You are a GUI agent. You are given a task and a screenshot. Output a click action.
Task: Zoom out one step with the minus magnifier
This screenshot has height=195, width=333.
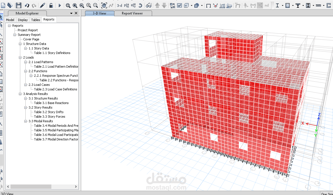click(x=96, y=5)
